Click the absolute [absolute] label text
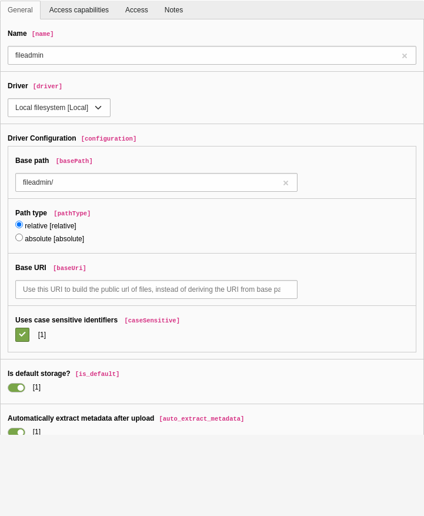The width and height of the screenshot is (424, 516). [x=54, y=239]
